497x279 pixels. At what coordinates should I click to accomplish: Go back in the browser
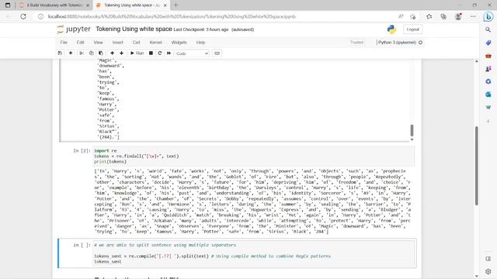pos(9,16)
